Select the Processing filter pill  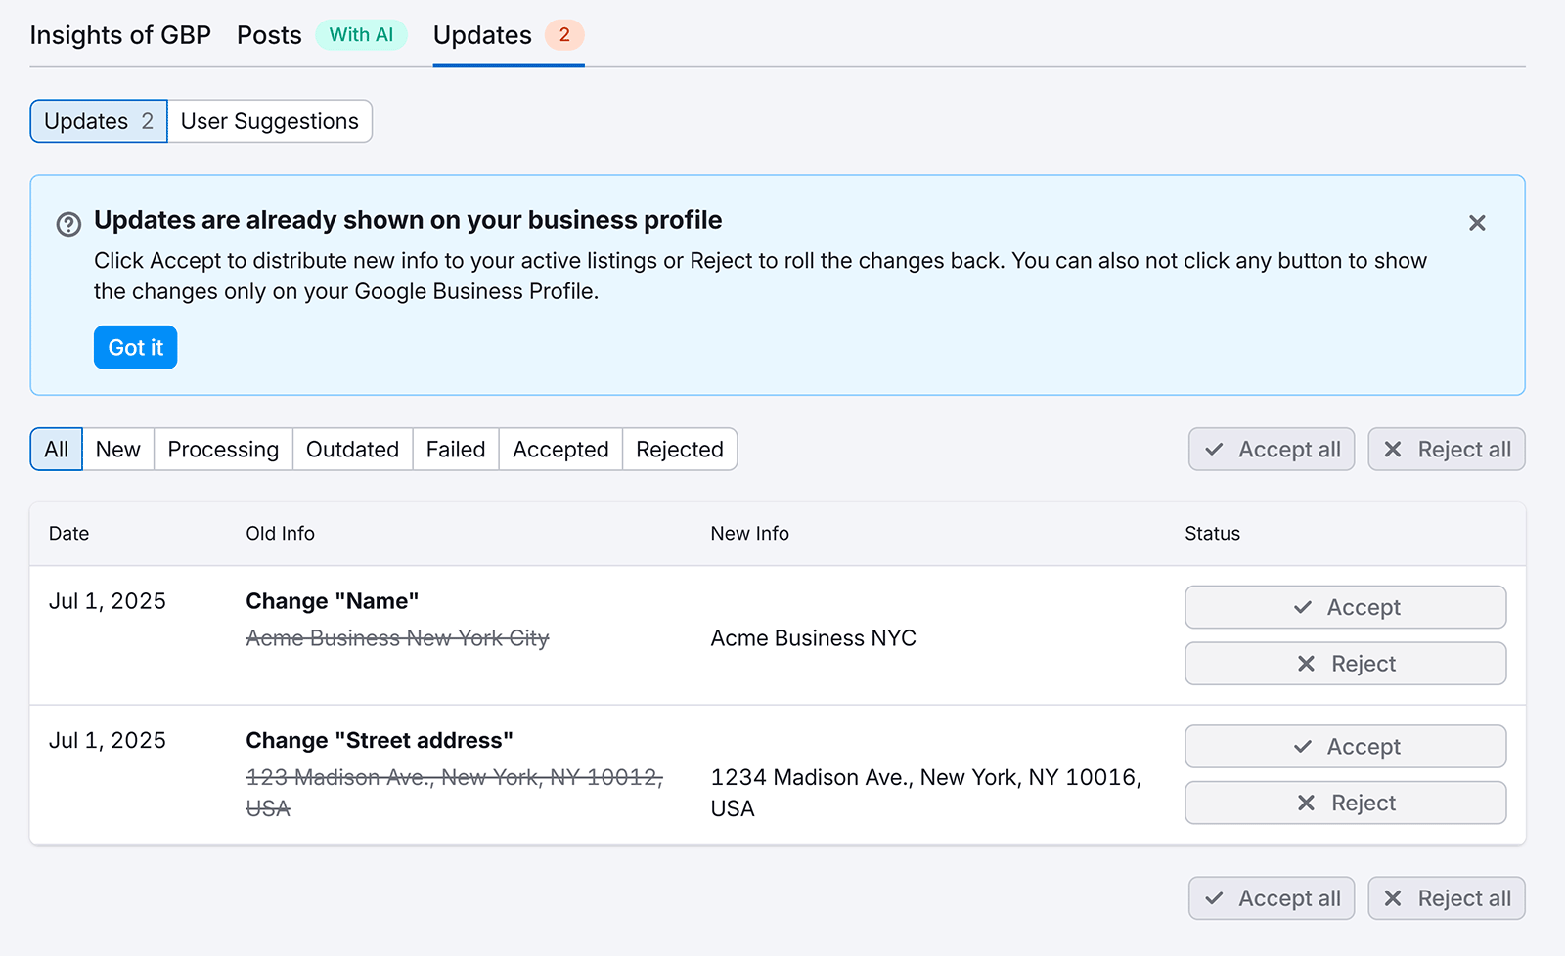click(x=222, y=450)
